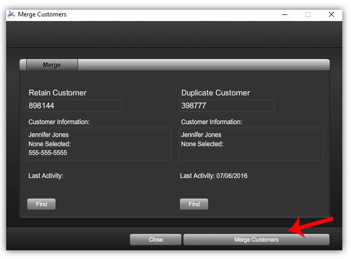
Task: Click Last Activity date 07/06/2016
Action: pyautogui.click(x=232, y=175)
